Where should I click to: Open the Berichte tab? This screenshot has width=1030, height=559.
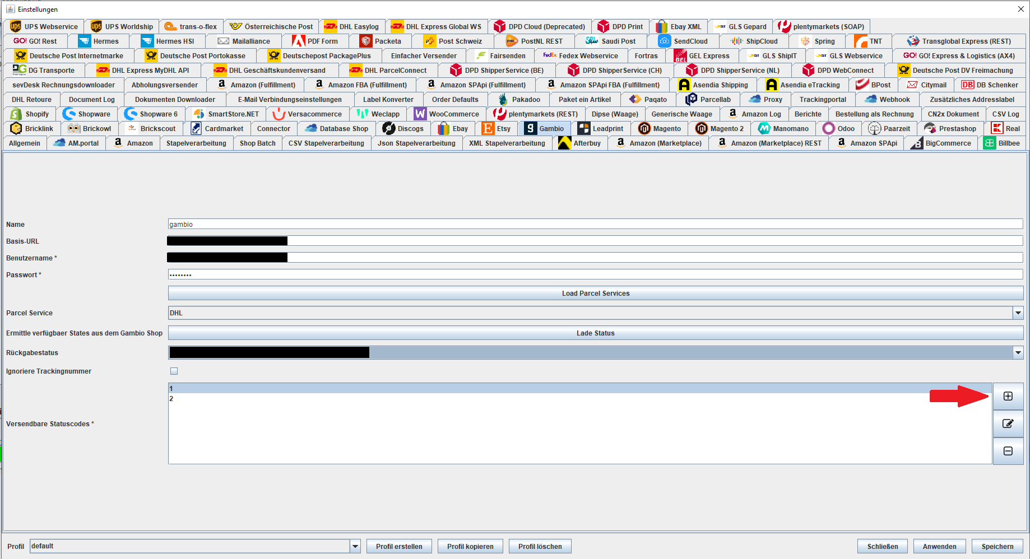808,114
